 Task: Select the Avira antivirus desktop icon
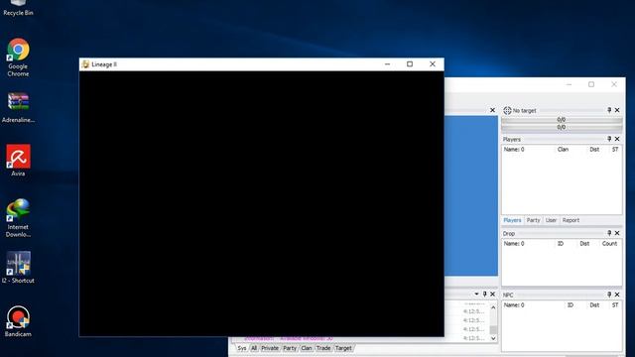(x=18, y=161)
